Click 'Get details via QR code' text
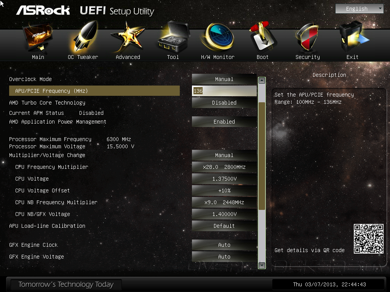The height and width of the screenshot is (292, 390). [x=309, y=250]
